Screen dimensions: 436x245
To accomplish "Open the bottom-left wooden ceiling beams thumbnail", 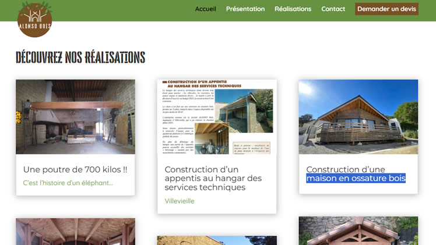I will tap(75, 232).
